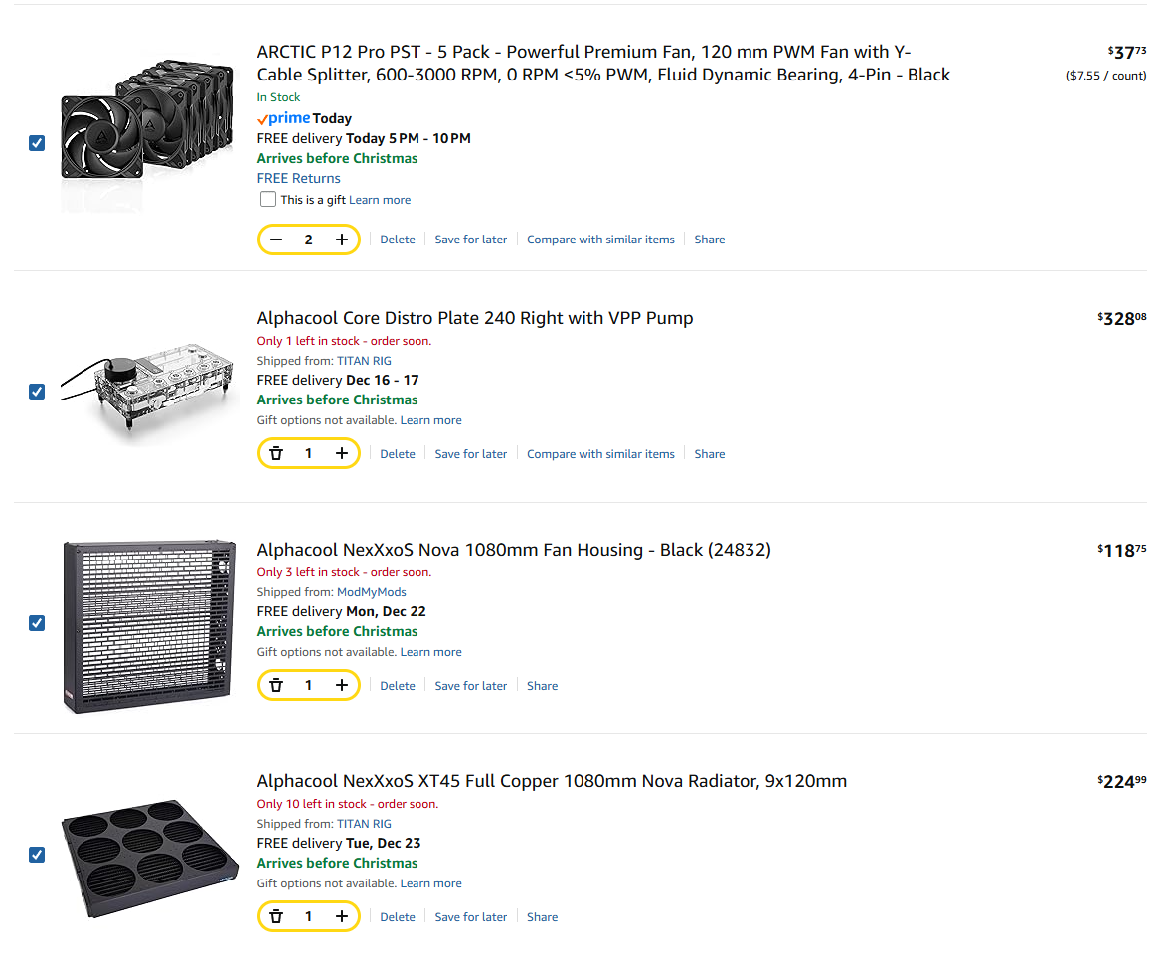The width and height of the screenshot is (1167, 960).
Task: Add one more Nova Fan Housing with plus
Action: click(341, 686)
